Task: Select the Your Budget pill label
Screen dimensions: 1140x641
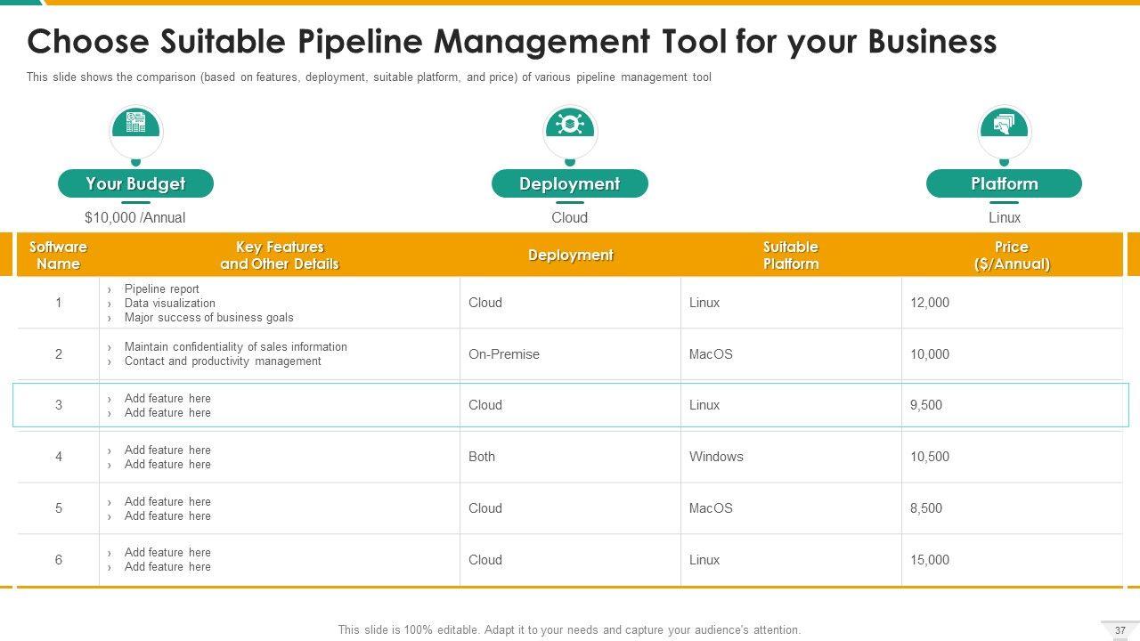Action: tap(135, 183)
